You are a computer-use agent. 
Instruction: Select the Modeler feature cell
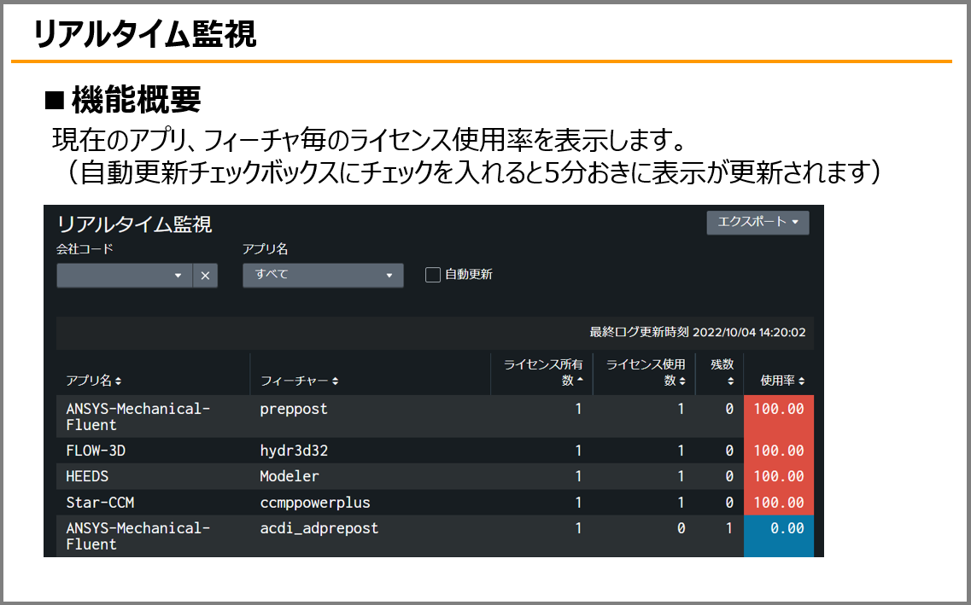click(x=370, y=476)
